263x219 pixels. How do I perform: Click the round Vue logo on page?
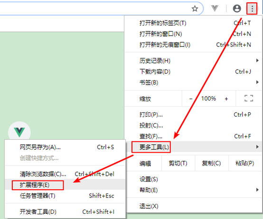(x=19, y=132)
